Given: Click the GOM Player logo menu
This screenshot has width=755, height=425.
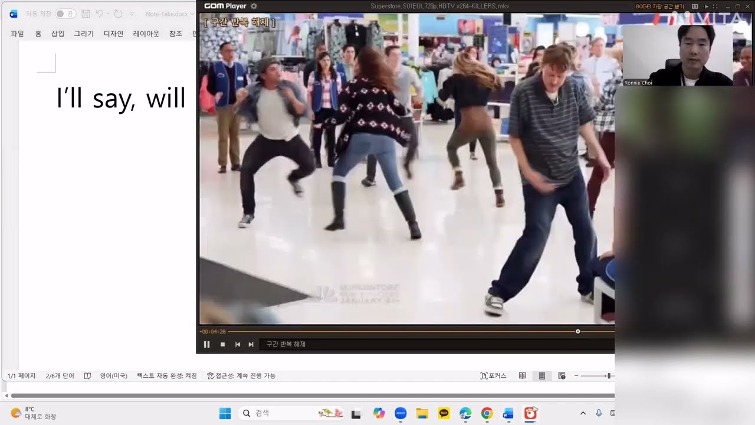Looking at the screenshot, I should coord(225,6).
